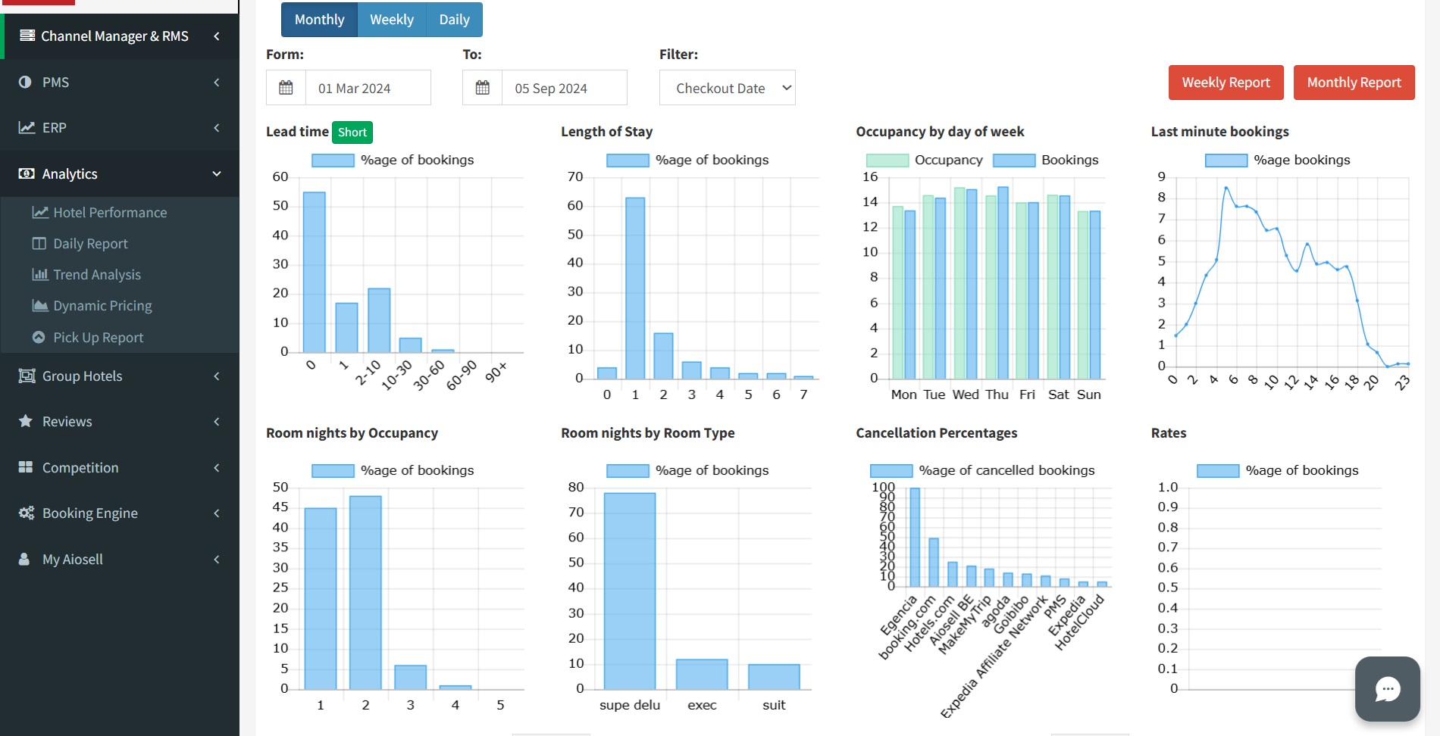This screenshot has height=736, width=1440.
Task: Click the Pick Up Report arrow icon
Action: click(x=39, y=337)
